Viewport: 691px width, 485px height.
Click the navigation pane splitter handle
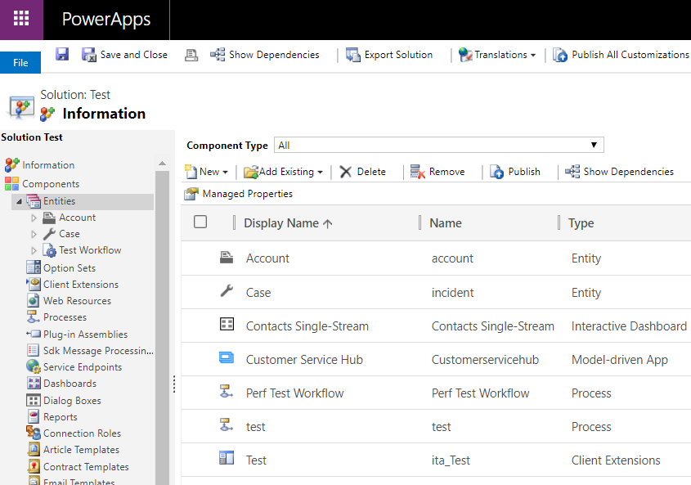(x=174, y=384)
